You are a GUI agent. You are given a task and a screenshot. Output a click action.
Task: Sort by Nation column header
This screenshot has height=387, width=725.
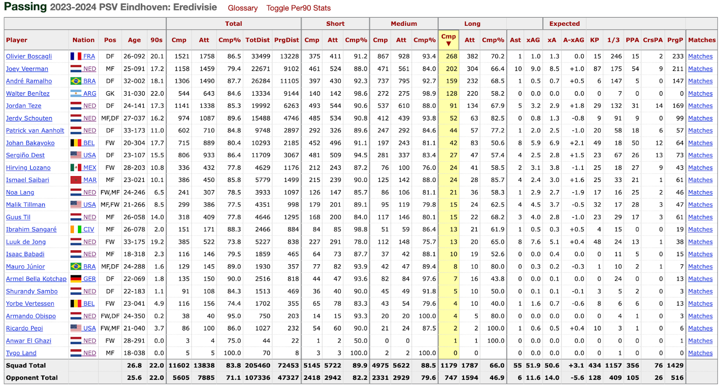coord(83,40)
